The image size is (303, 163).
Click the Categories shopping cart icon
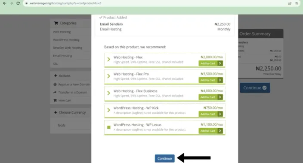[56, 23]
